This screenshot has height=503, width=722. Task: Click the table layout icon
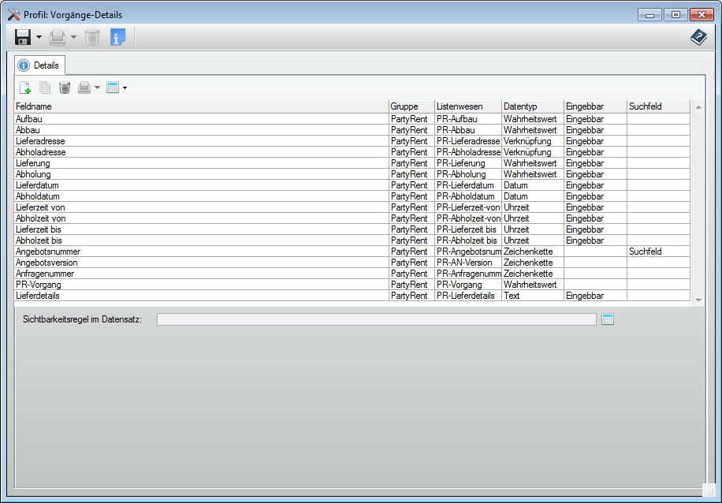coord(113,88)
